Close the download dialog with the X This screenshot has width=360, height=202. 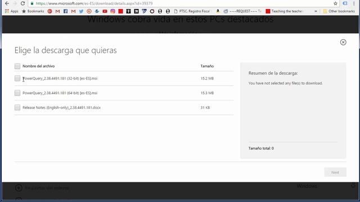pyautogui.click(x=343, y=42)
